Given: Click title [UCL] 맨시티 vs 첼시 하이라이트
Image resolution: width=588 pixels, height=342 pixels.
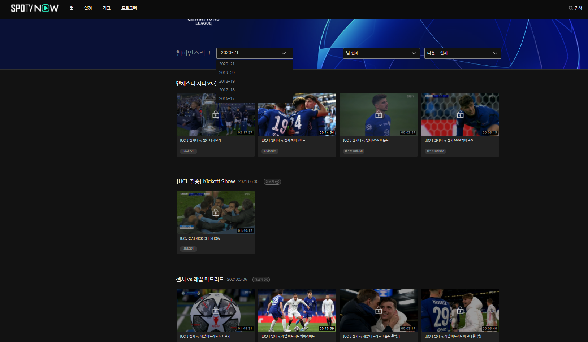Looking at the screenshot, I should tap(284, 140).
